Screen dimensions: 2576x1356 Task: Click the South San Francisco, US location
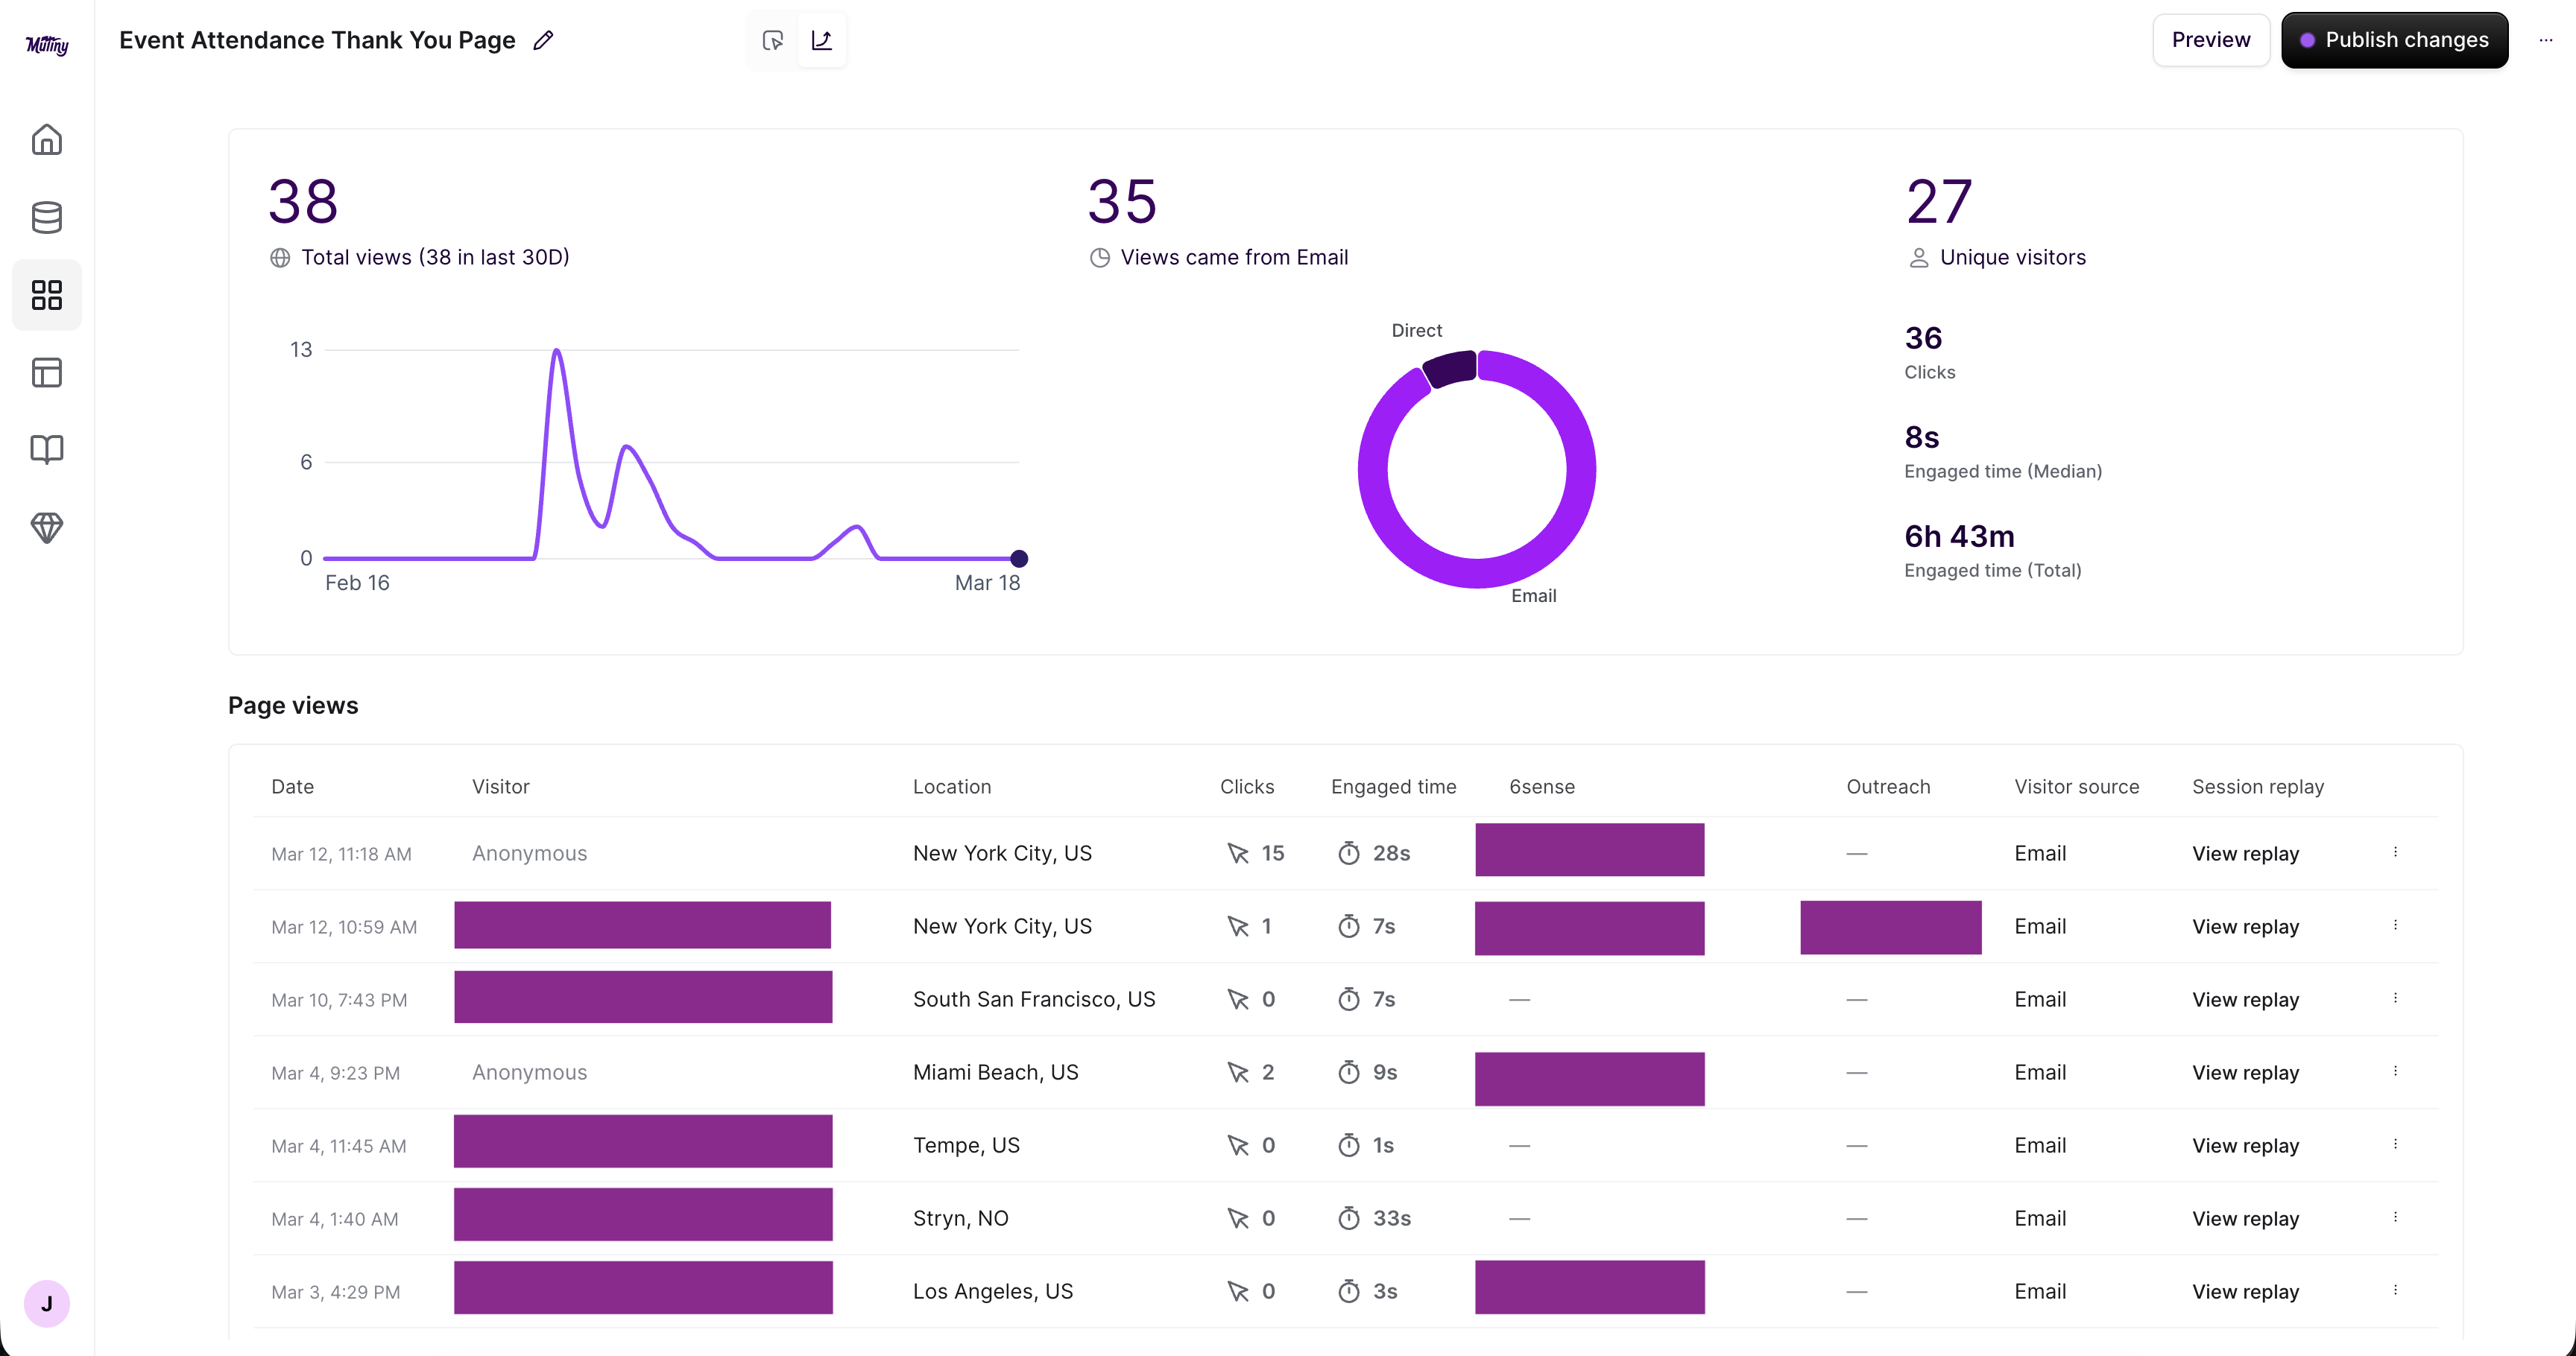(x=1034, y=999)
